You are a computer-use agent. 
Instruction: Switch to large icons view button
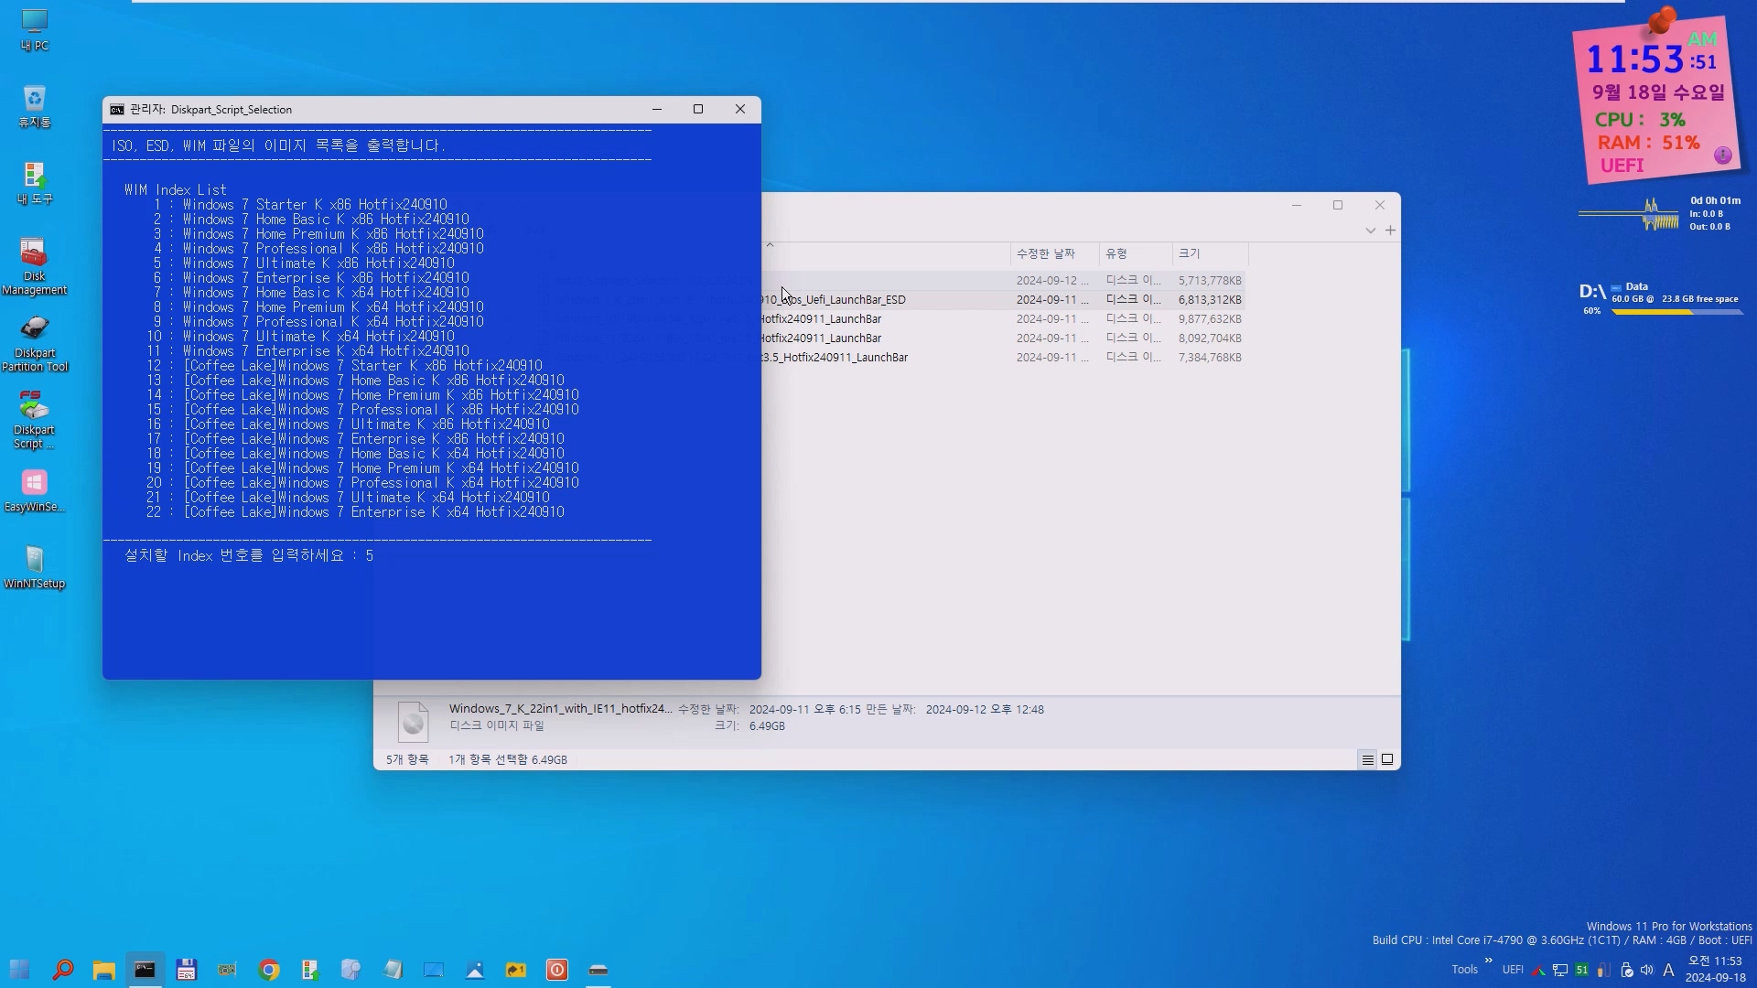coord(1387,759)
